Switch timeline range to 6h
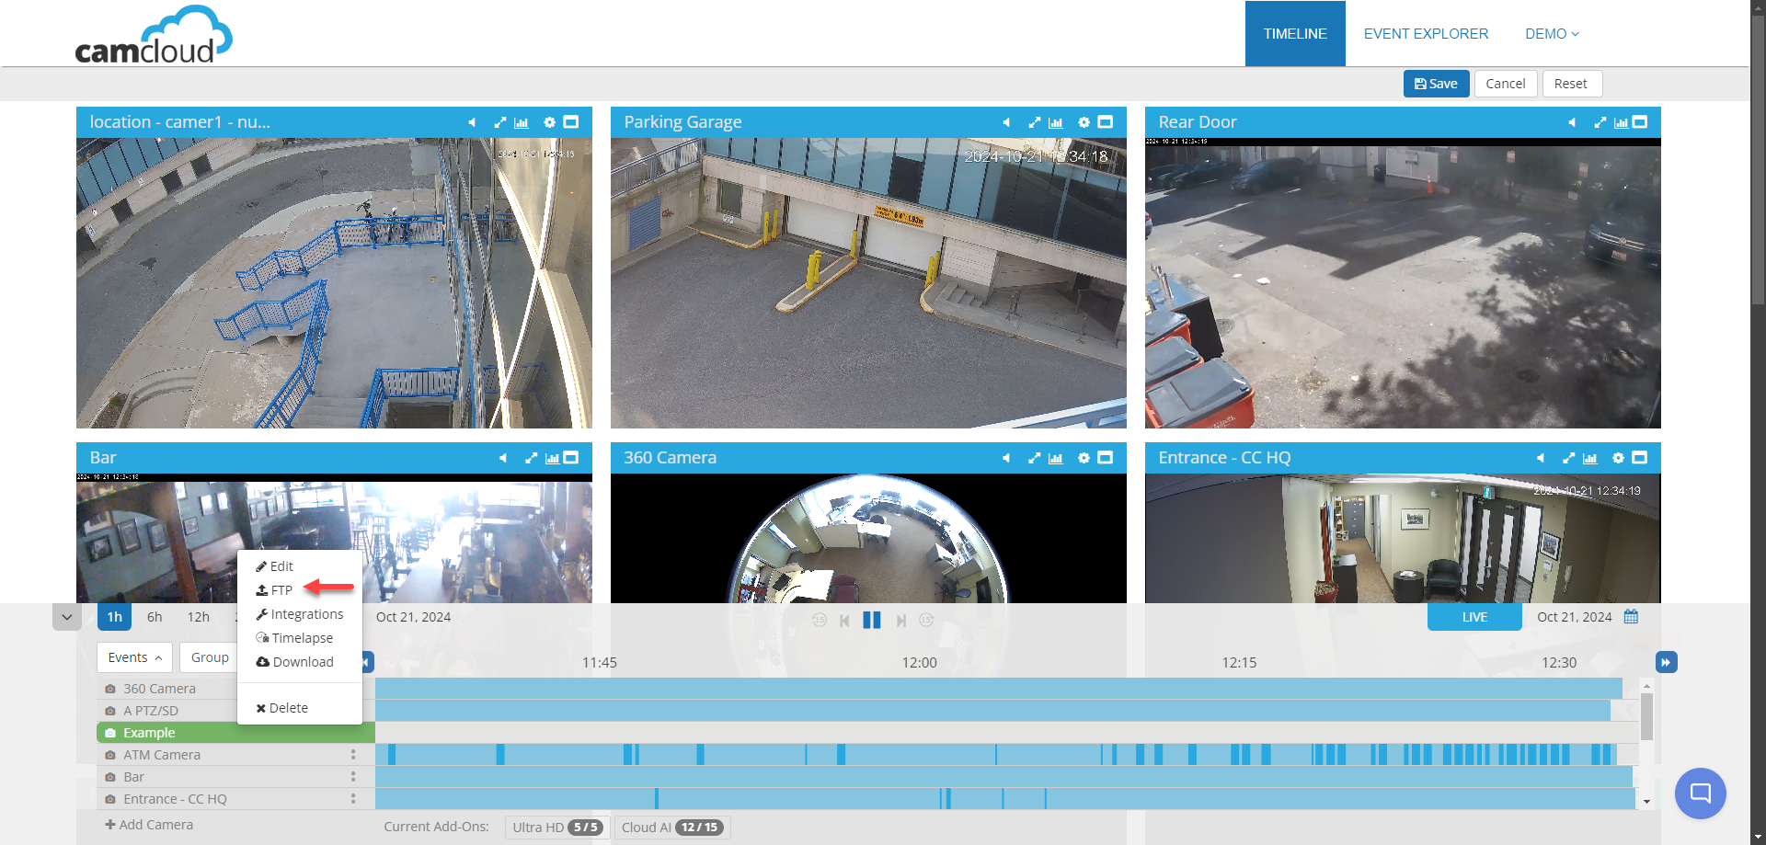 155,617
